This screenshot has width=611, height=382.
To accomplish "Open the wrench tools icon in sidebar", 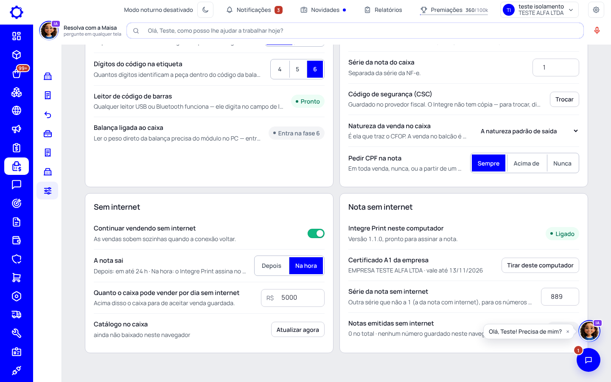I will click(x=17, y=333).
